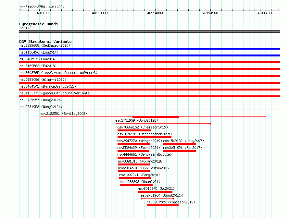The width and height of the screenshot is (289, 218).
Task: Click the Cytogenetic Bands track title
Action: click(39, 24)
